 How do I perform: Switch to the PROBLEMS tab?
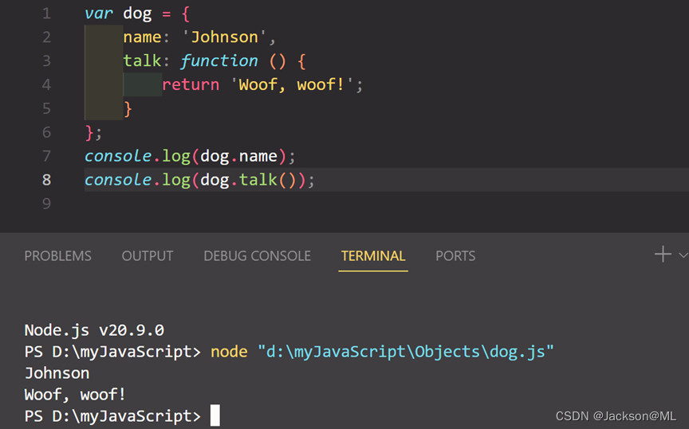pyautogui.click(x=57, y=256)
